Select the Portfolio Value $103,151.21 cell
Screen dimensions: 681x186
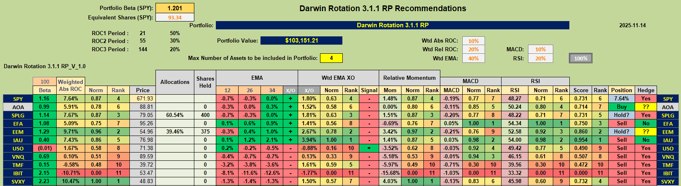point(301,41)
